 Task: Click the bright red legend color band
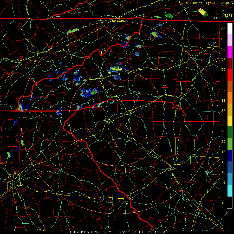click(x=230, y=75)
